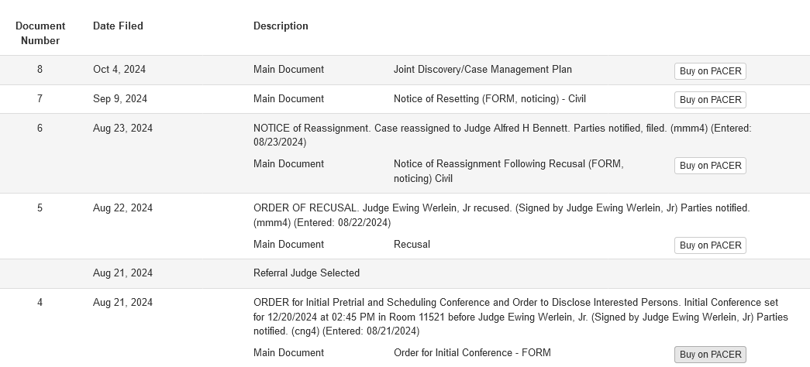
Task: Buy Notice of Reassignment Following Recusal on PACER
Action: (710, 166)
